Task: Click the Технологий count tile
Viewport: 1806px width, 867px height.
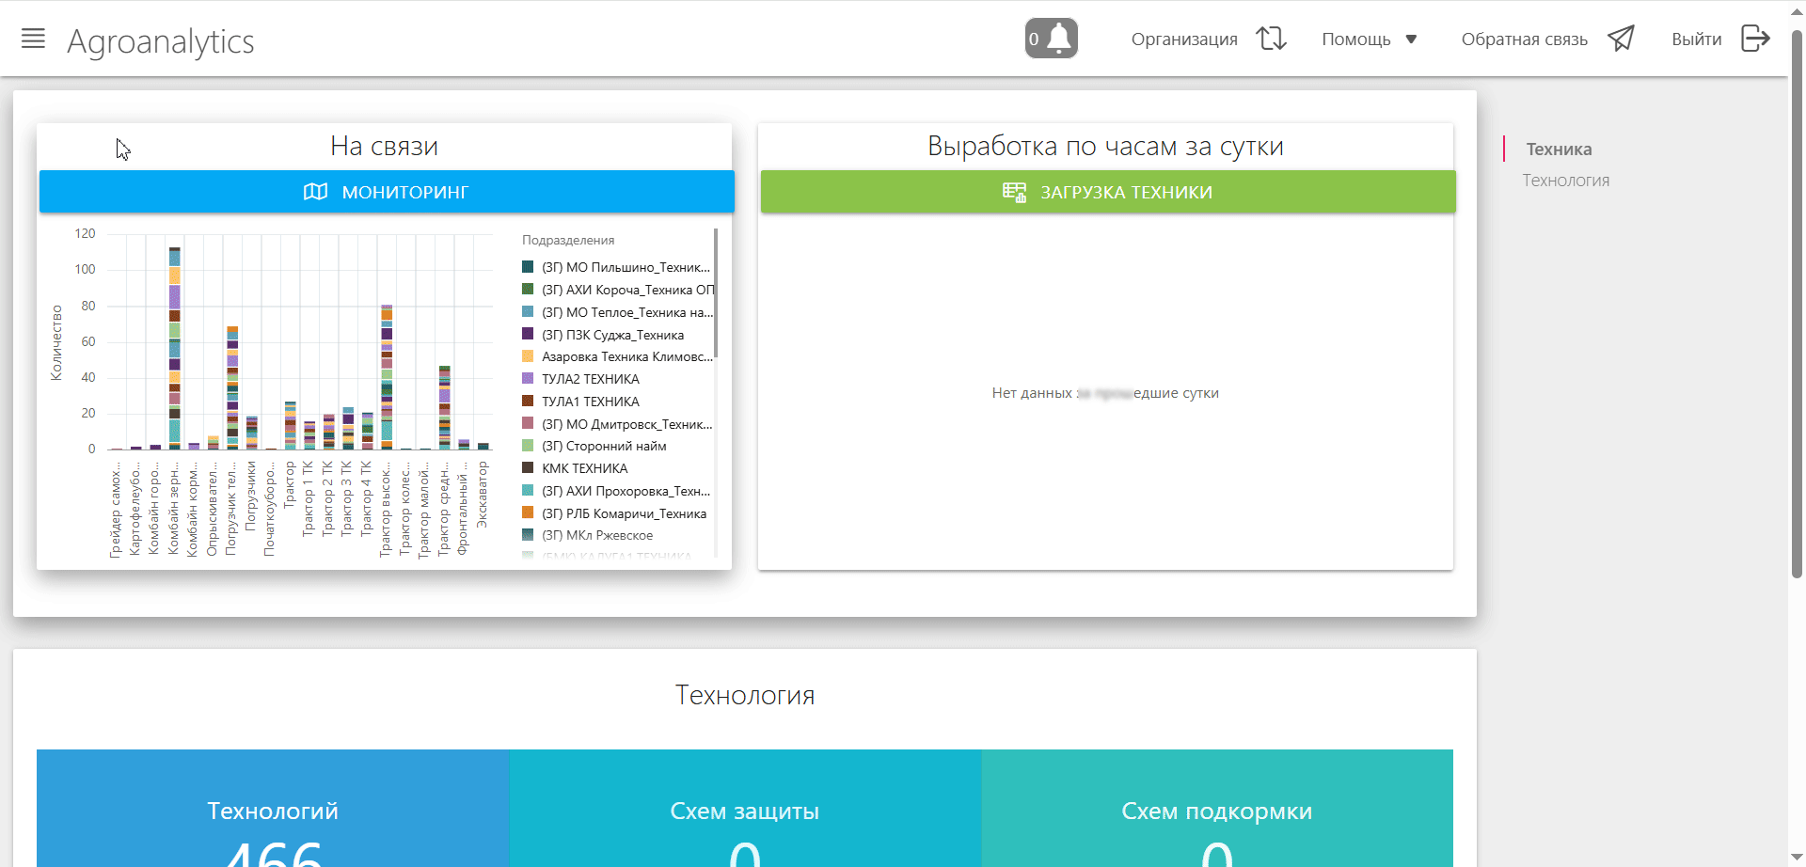Action: pos(273,809)
